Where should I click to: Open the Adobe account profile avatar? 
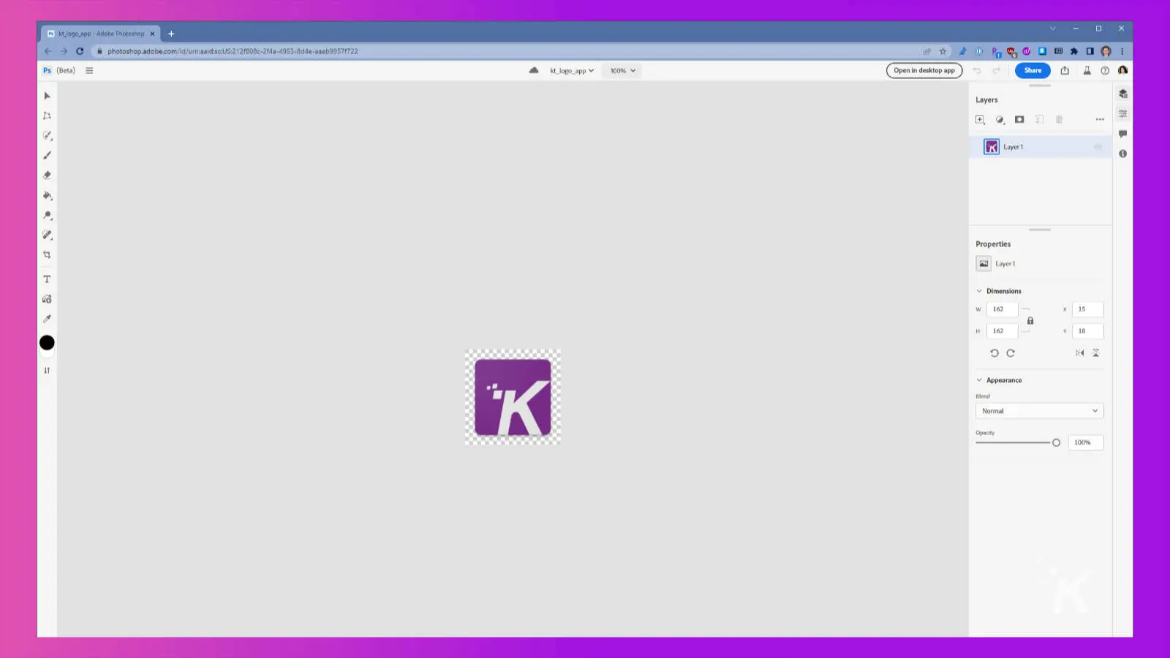[1122, 70]
